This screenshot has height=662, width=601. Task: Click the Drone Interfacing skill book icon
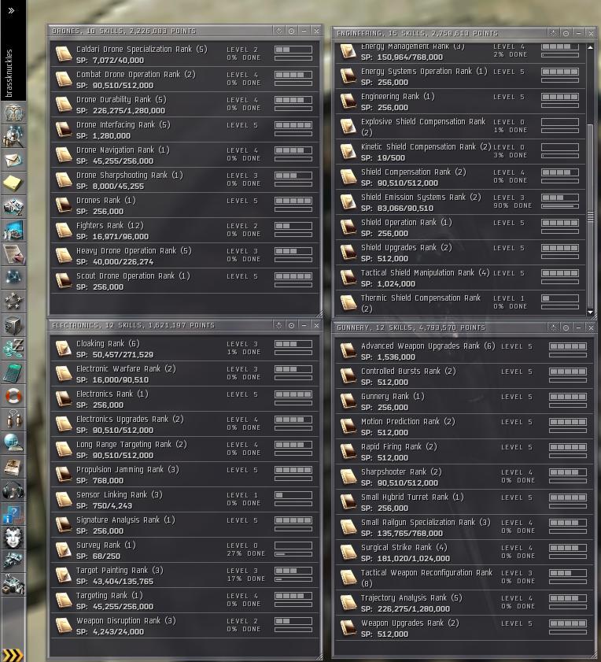click(x=64, y=130)
